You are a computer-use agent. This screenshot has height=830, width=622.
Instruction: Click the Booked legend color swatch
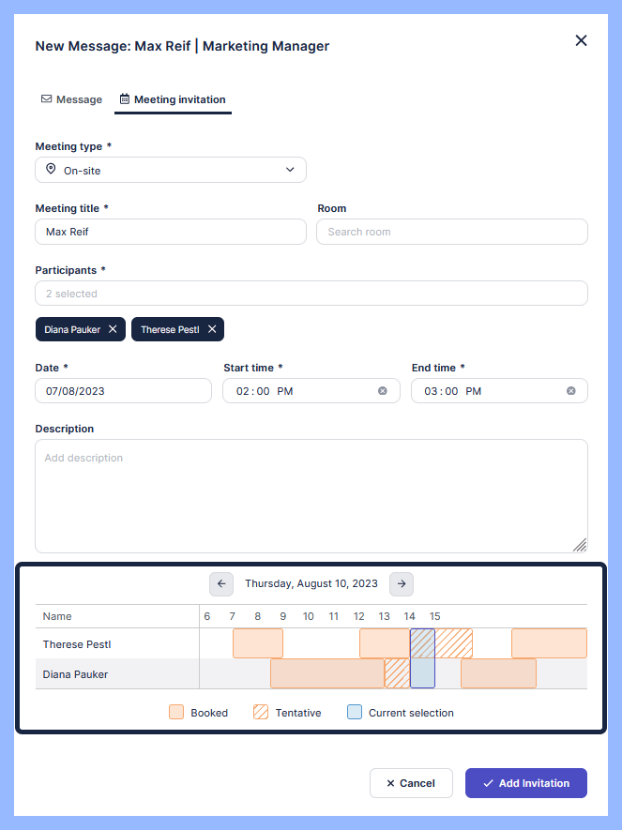[x=176, y=712]
